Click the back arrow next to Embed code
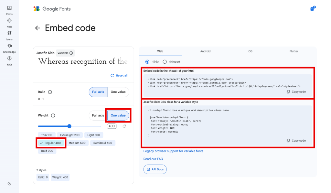The height and width of the screenshot is (193, 331). tap(37, 28)
